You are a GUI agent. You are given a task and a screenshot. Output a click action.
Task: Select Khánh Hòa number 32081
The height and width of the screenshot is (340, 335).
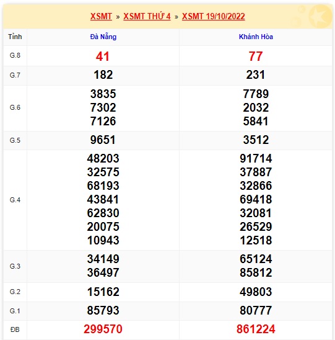pos(256,213)
